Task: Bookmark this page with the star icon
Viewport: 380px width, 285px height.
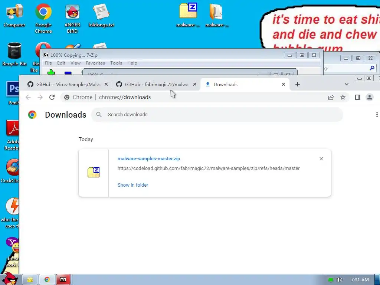Action: [x=343, y=97]
